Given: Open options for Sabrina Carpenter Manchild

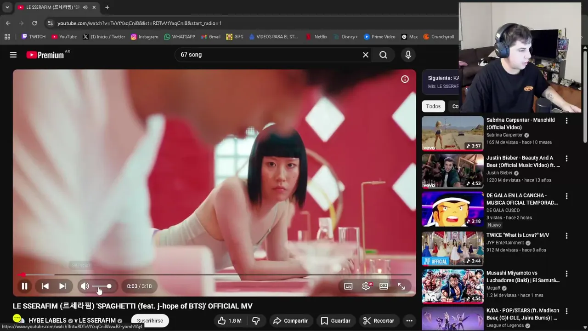Looking at the screenshot, I should point(566,120).
